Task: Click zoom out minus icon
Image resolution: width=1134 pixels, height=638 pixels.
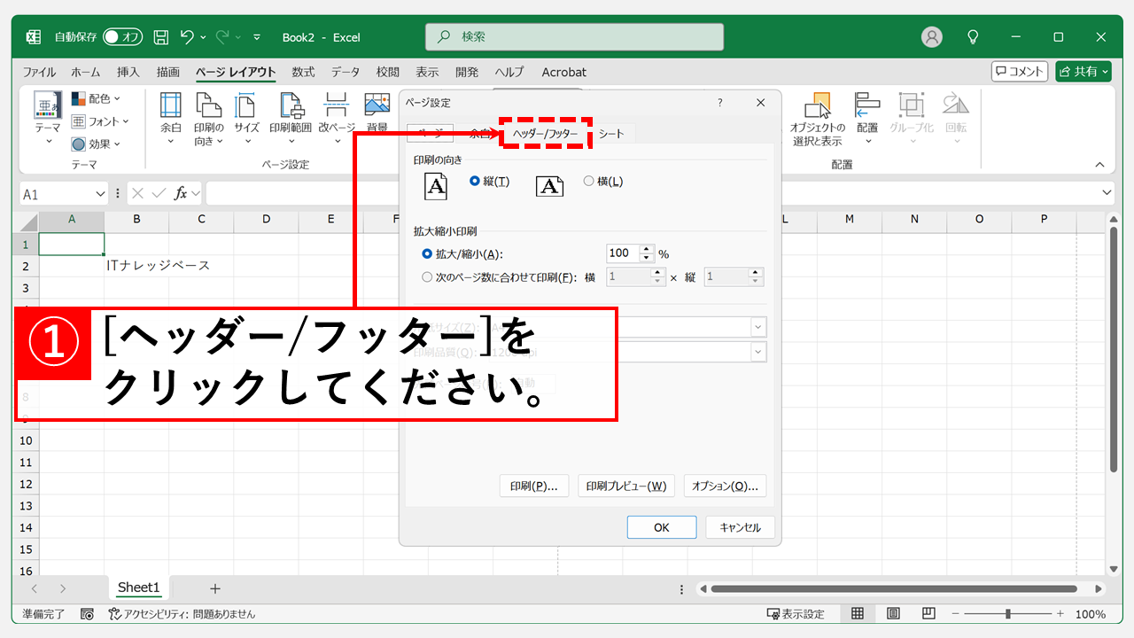Action: coord(956,613)
